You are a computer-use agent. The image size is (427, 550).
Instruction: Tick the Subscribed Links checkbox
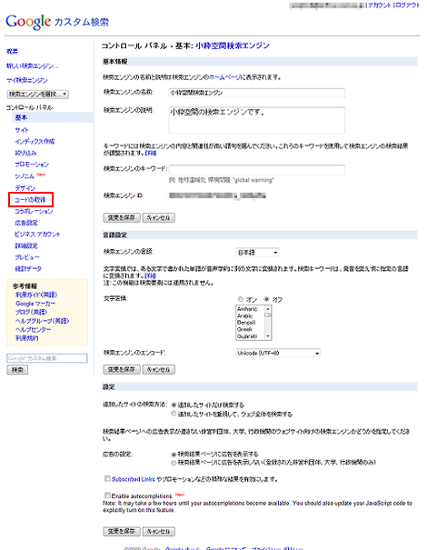107,478
